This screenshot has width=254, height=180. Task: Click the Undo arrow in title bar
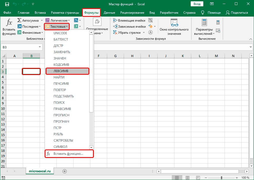15,4
